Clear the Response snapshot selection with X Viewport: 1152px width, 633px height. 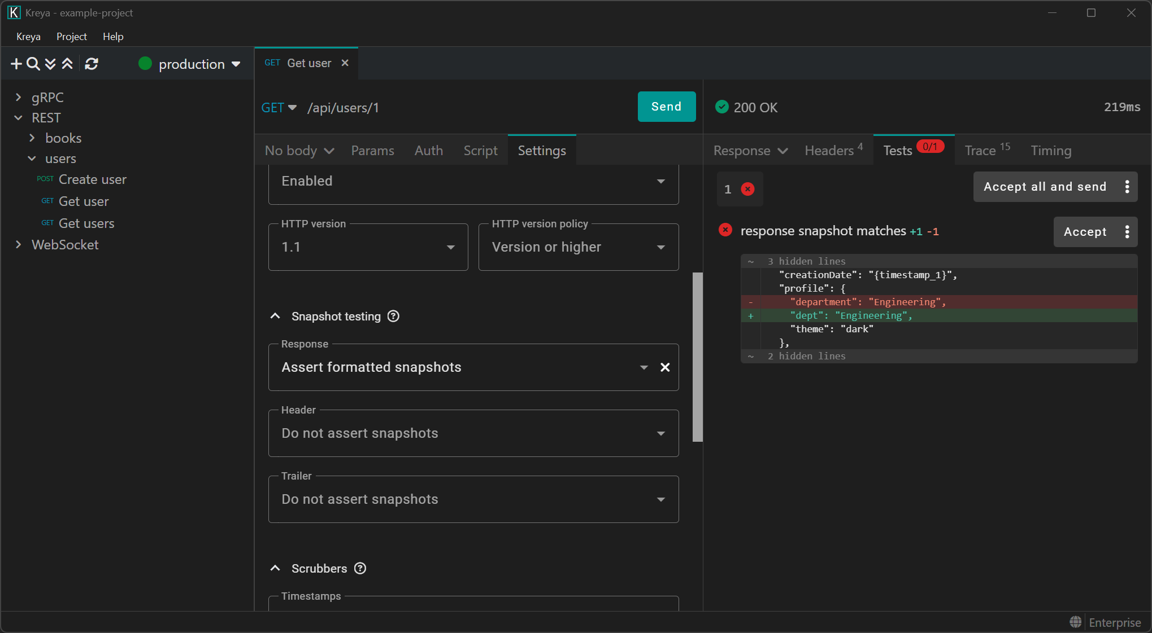coord(665,368)
